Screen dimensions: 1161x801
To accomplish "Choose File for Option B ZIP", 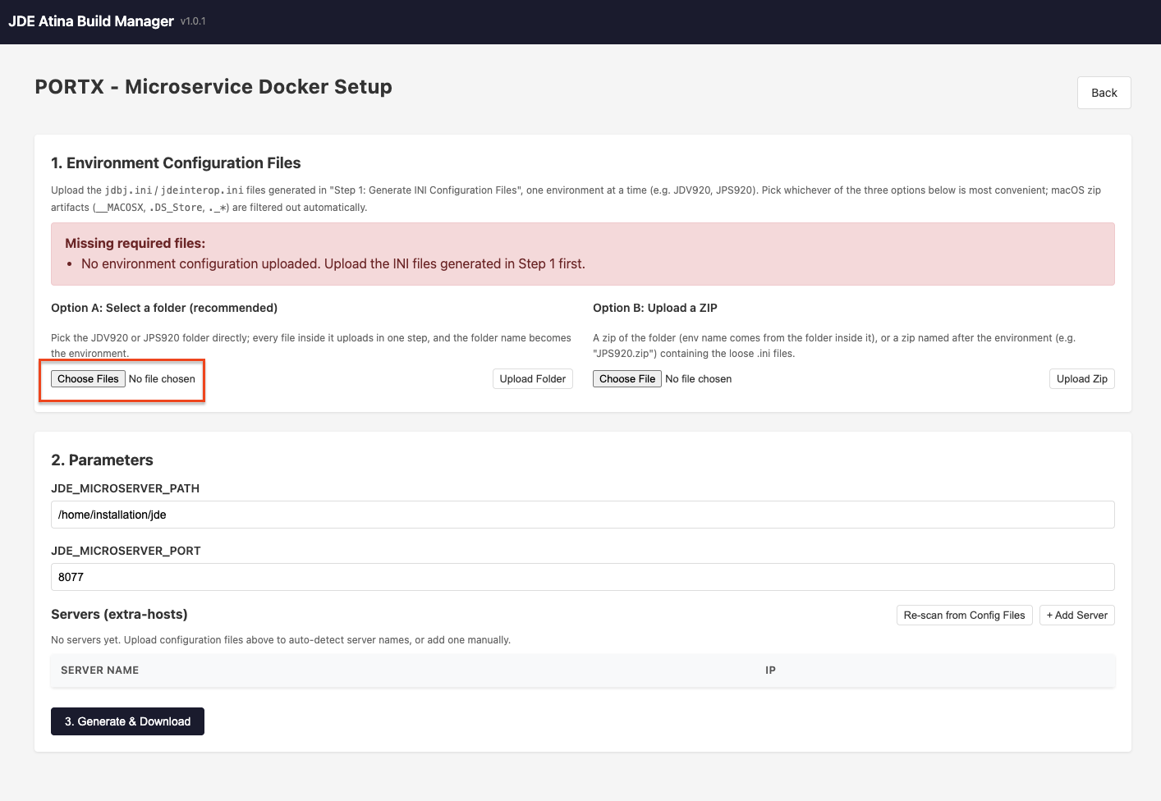I will [627, 378].
